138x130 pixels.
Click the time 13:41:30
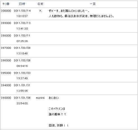tap(22, 29)
